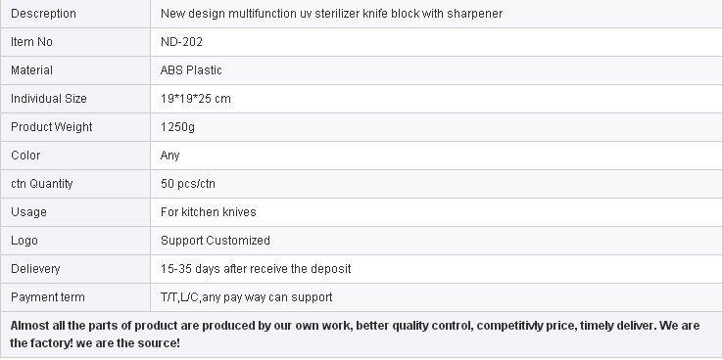Click the 'Item No' label
723x360 pixels.
click(x=31, y=42)
